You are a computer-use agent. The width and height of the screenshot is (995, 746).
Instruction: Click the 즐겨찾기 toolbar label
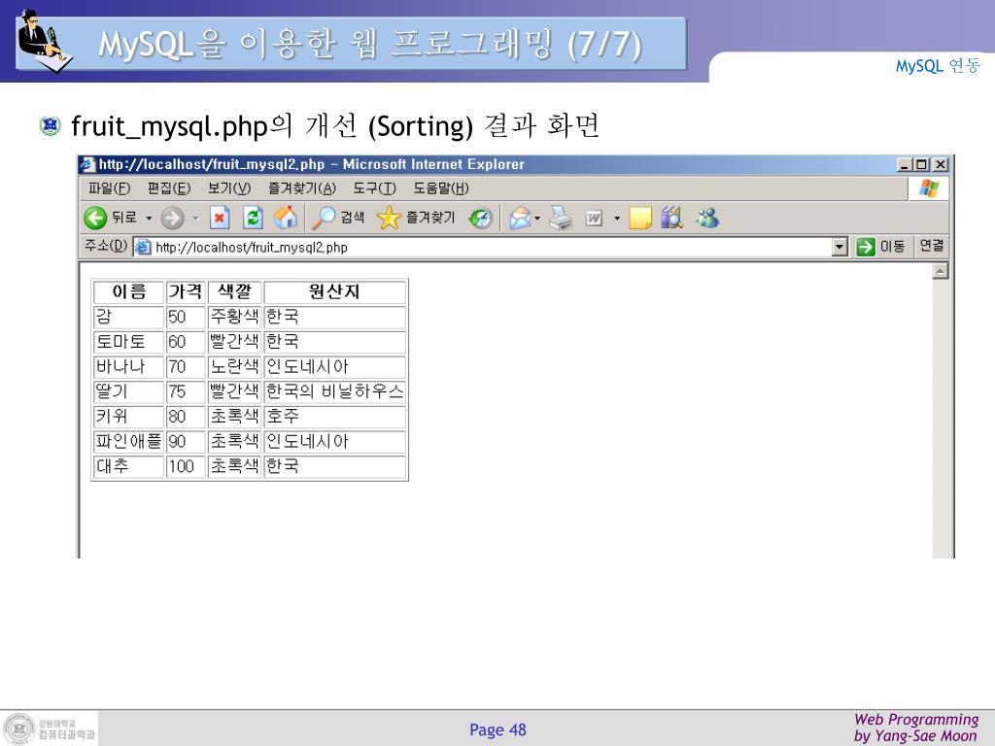tap(430, 218)
